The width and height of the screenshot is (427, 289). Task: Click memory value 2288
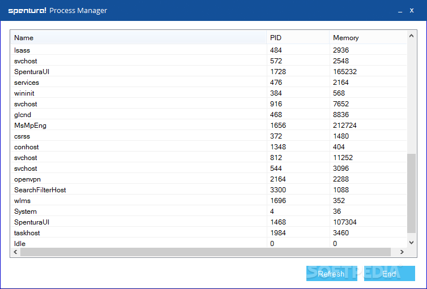[341, 179]
